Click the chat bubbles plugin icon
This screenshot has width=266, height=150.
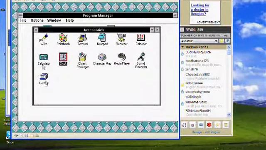217,125
